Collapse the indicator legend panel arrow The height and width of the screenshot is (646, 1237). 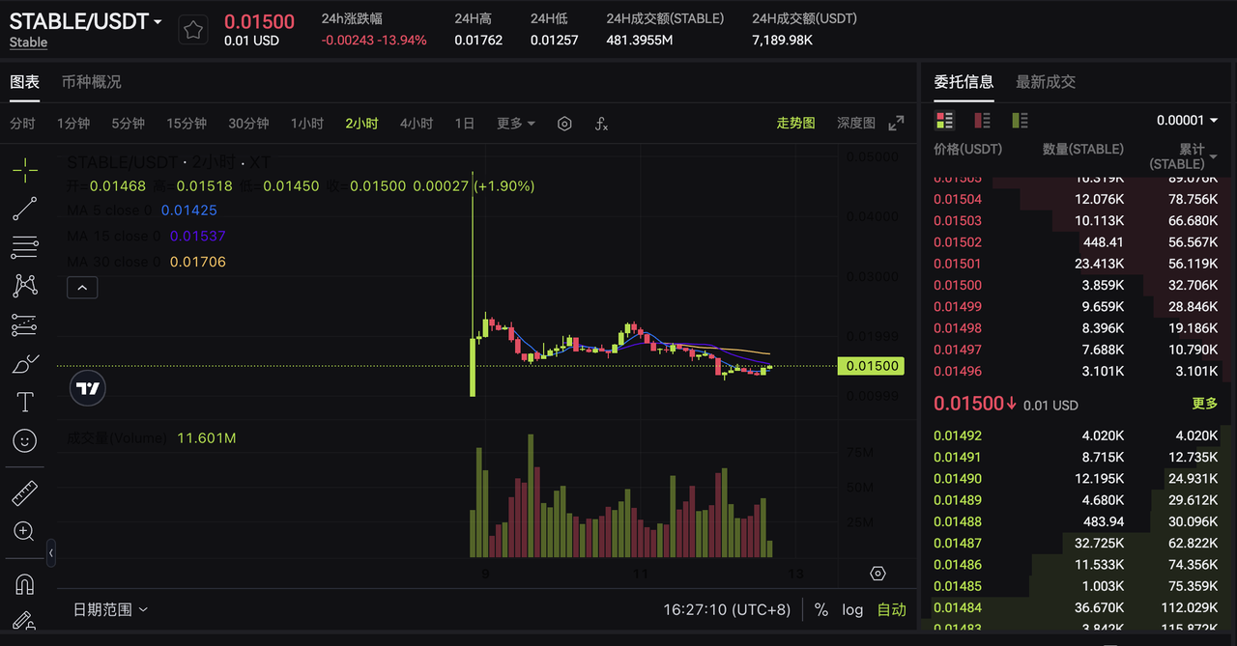[x=82, y=287]
